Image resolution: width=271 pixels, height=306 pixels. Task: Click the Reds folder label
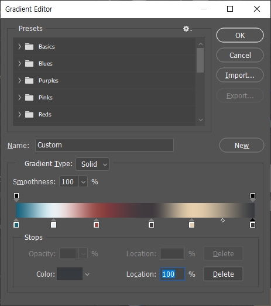click(x=45, y=115)
